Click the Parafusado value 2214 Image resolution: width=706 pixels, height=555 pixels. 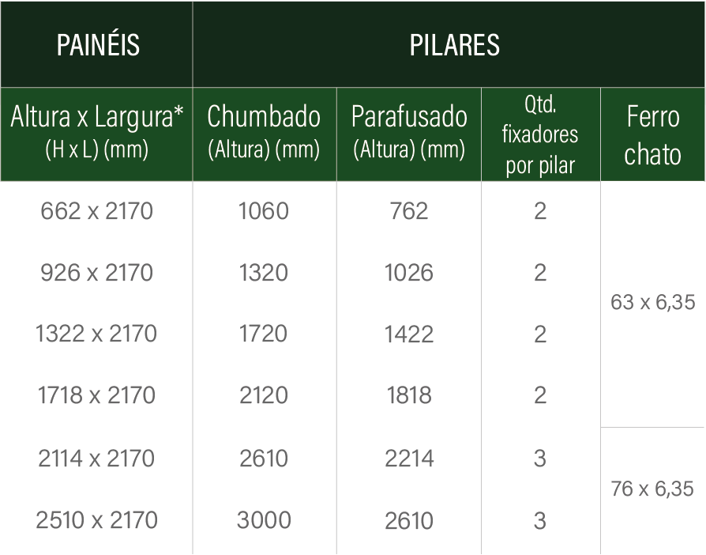[409, 459]
